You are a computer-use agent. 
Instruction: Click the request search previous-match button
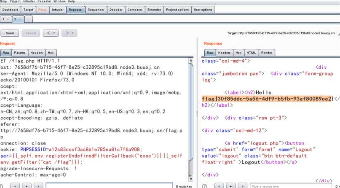pyautogui.click(x=15, y=186)
